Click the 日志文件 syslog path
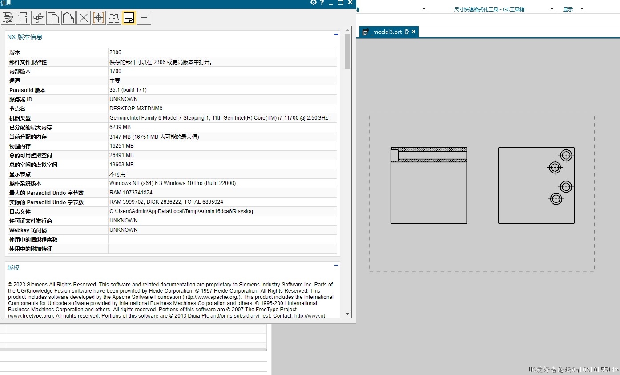Image resolution: width=620 pixels, height=375 pixels. [x=181, y=211]
